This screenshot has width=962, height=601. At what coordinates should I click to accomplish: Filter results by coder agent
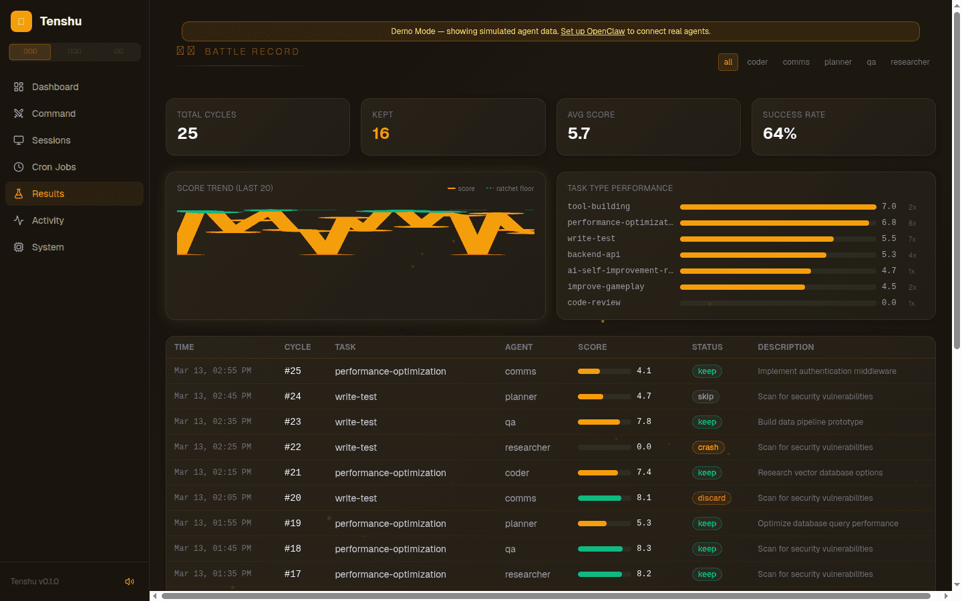click(x=757, y=62)
